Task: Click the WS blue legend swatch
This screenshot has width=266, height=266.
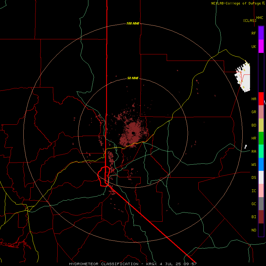Action: point(261,164)
